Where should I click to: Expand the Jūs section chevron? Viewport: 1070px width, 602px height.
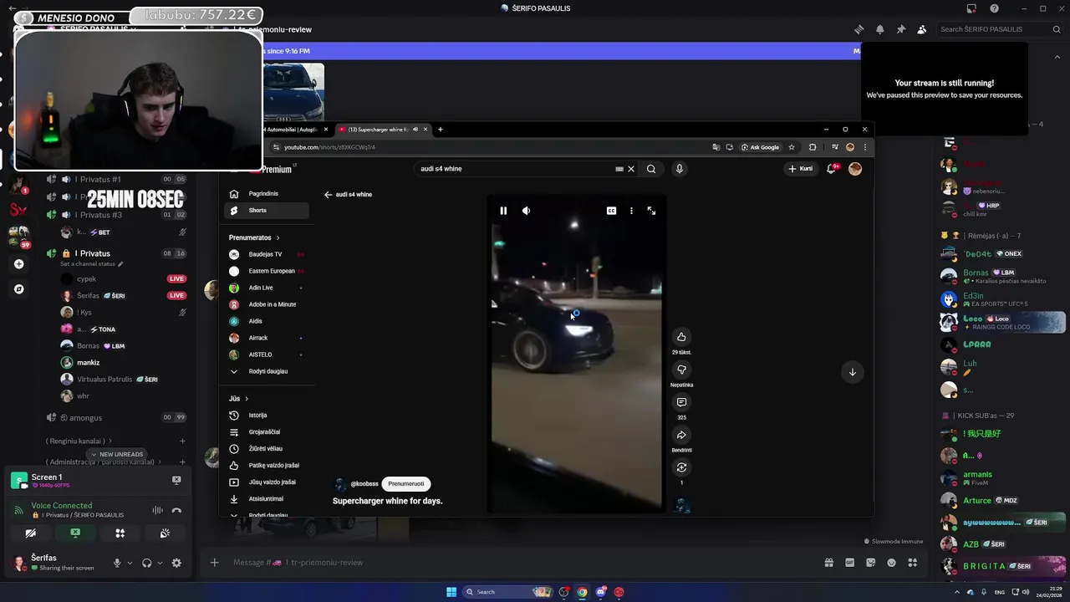[x=247, y=399]
